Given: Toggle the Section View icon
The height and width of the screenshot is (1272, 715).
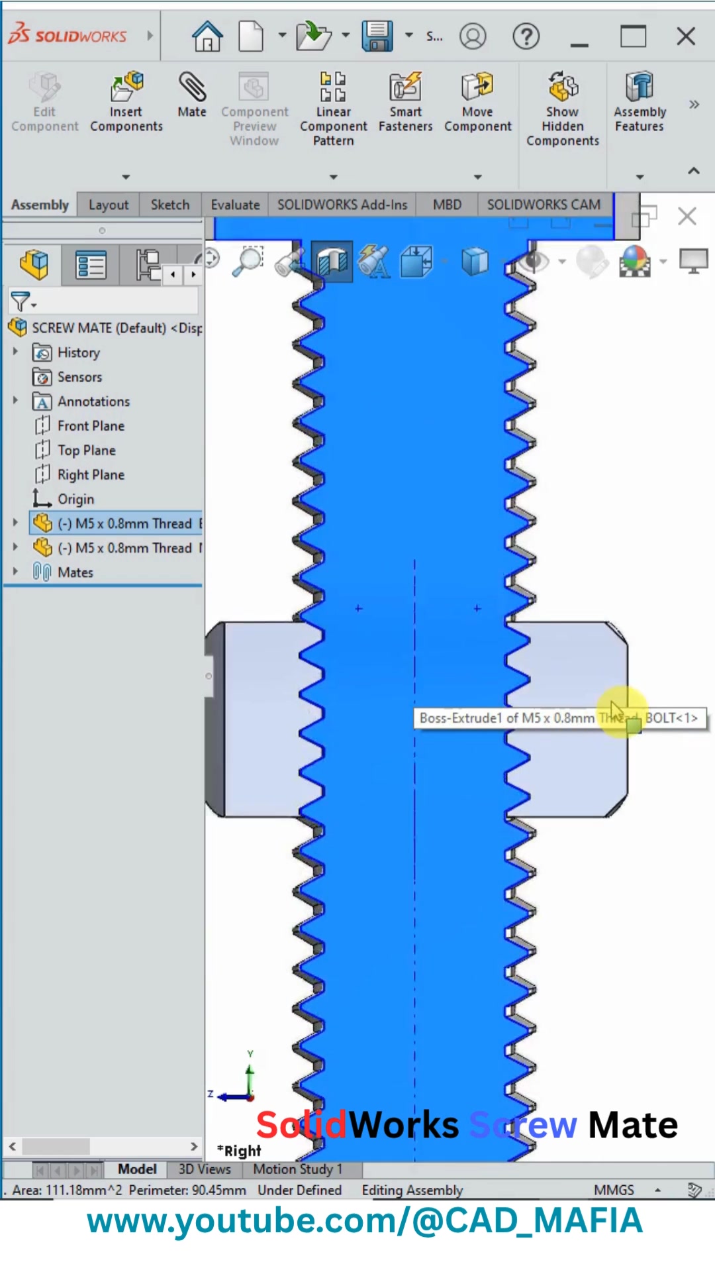Looking at the screenshot, I should 332,261.
